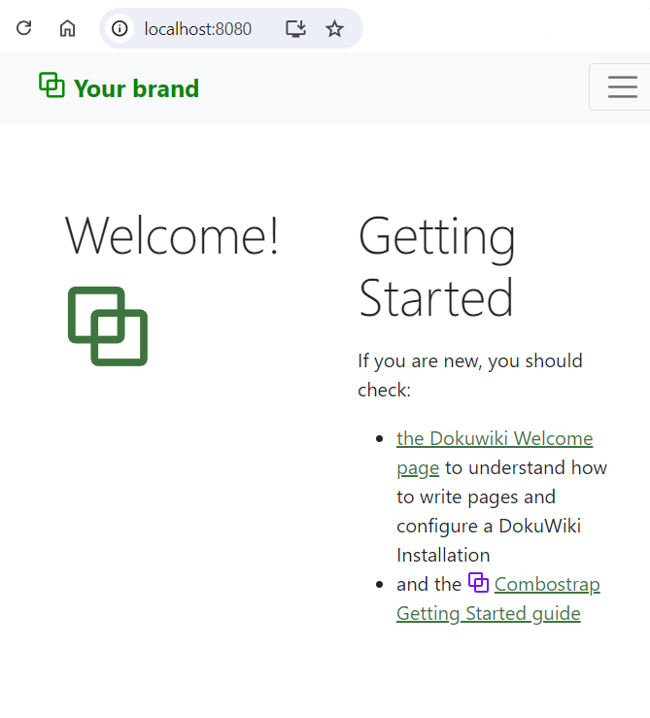Reload the page with the browser refresh icon

(x=24, y=28)
